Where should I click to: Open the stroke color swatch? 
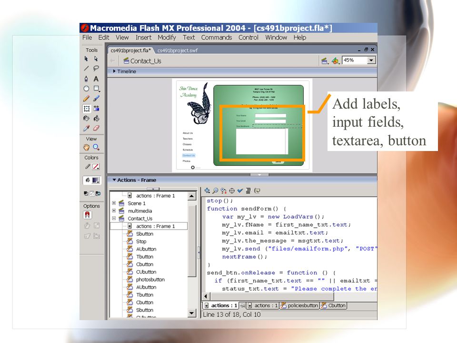(96, 167)
